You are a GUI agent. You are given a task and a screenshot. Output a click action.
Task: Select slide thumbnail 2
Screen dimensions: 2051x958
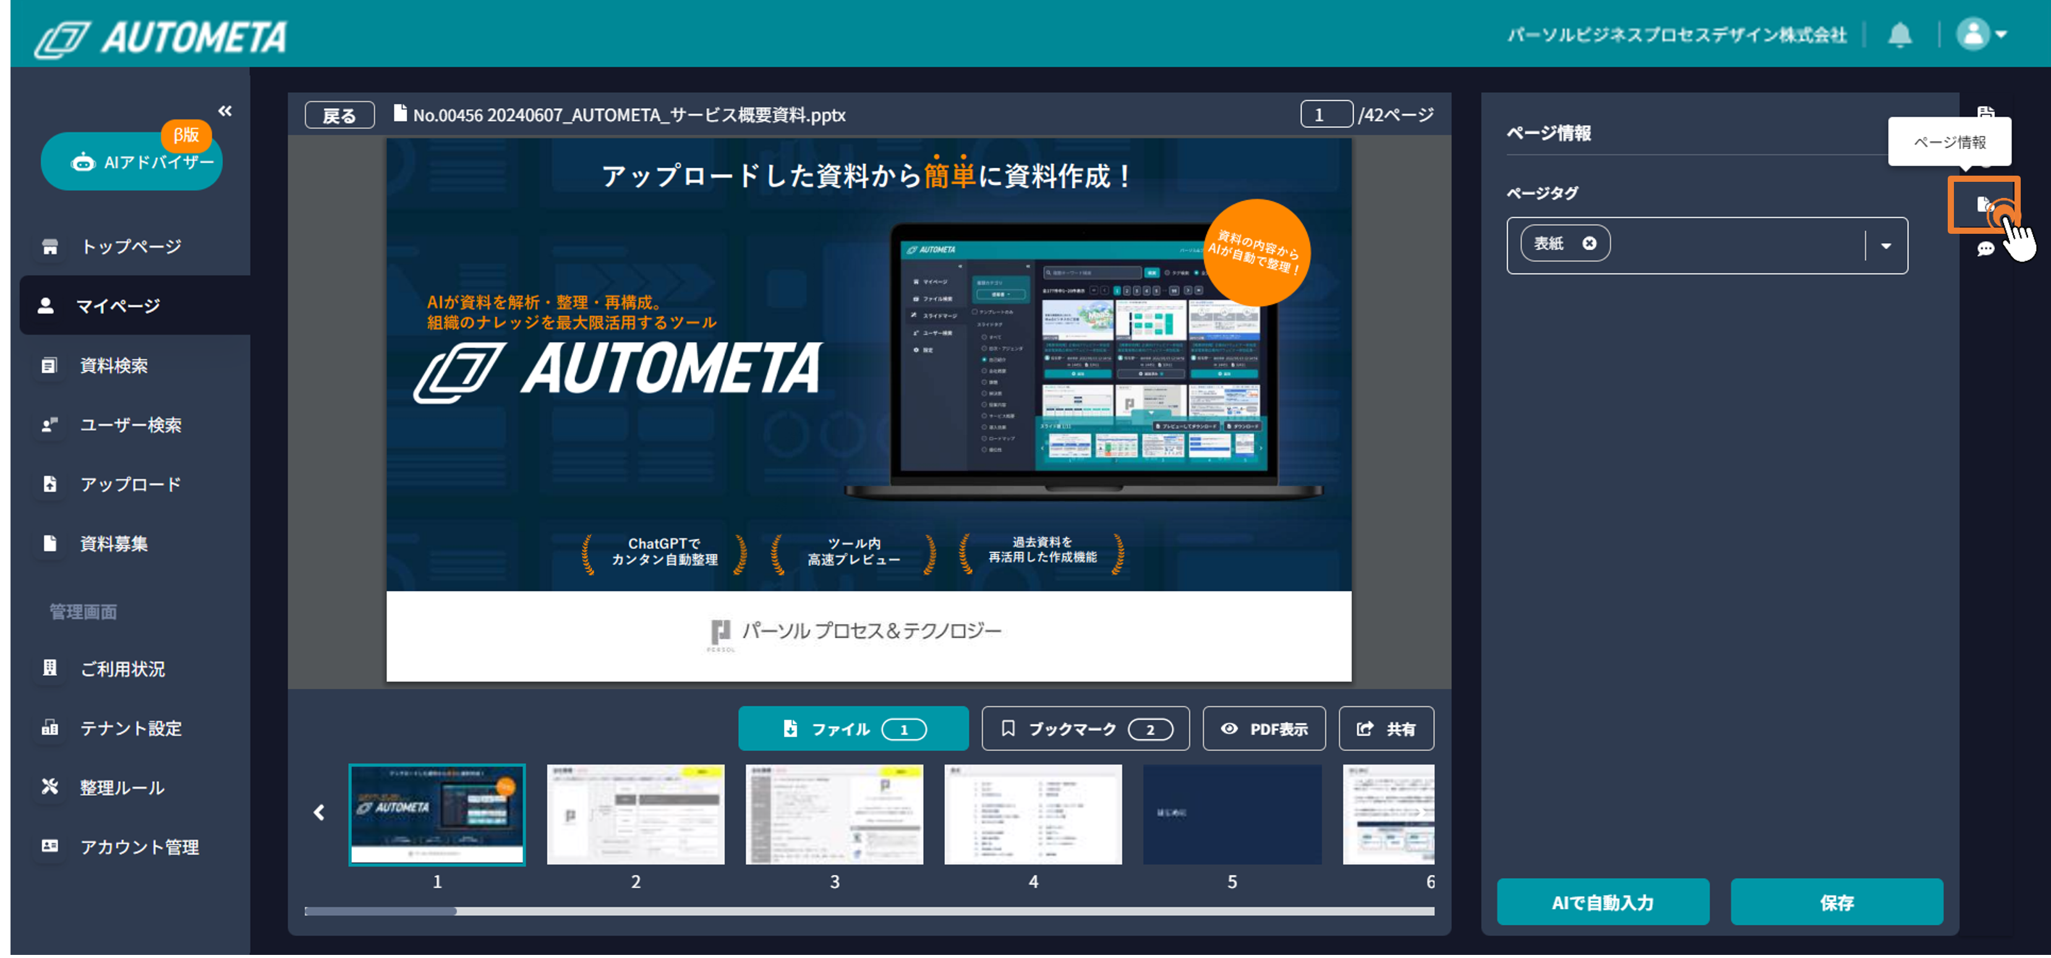click(636, 816)
